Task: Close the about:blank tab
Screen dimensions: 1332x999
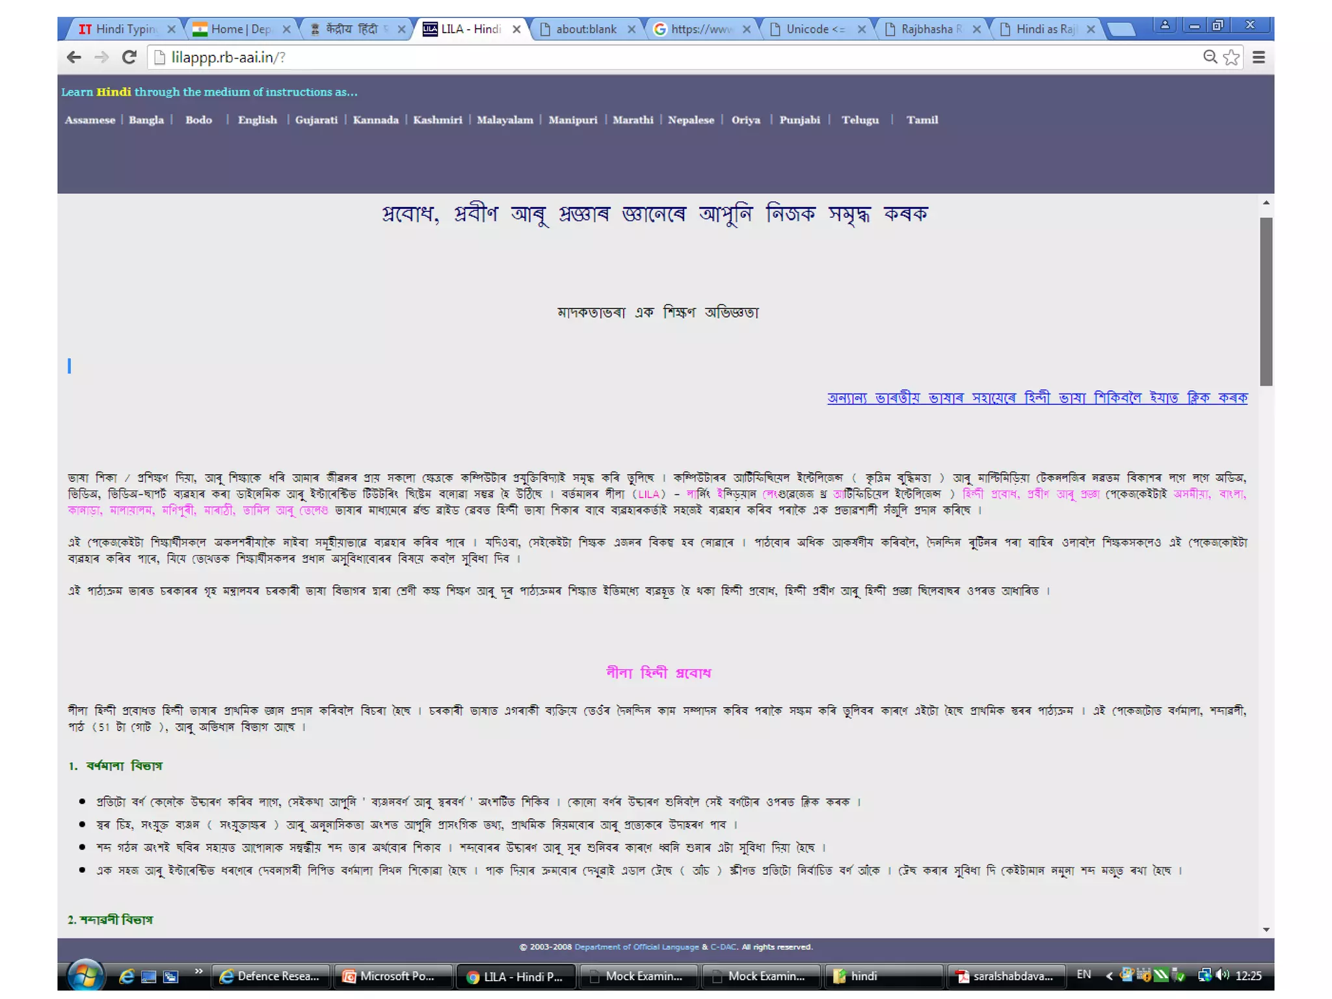Action: [x=631, y=29]
